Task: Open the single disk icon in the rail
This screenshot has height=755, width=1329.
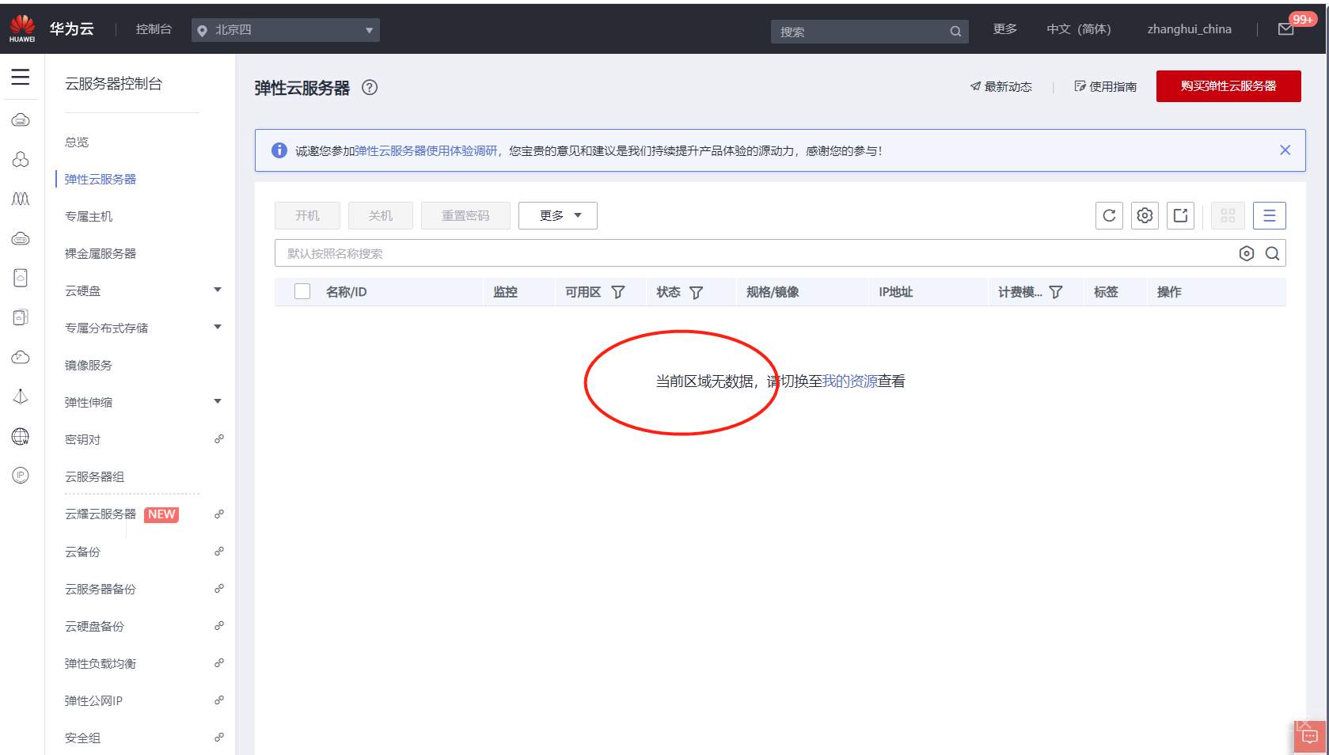Action: click(21, 278)
